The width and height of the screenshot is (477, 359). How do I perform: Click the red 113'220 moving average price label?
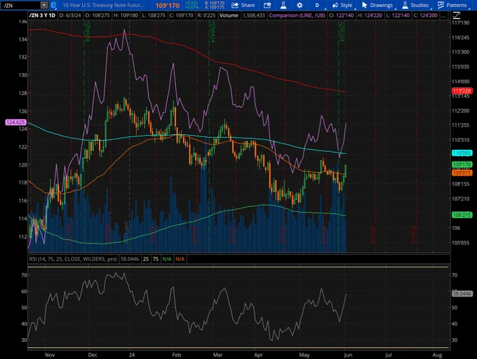click(x=462, y=91)
